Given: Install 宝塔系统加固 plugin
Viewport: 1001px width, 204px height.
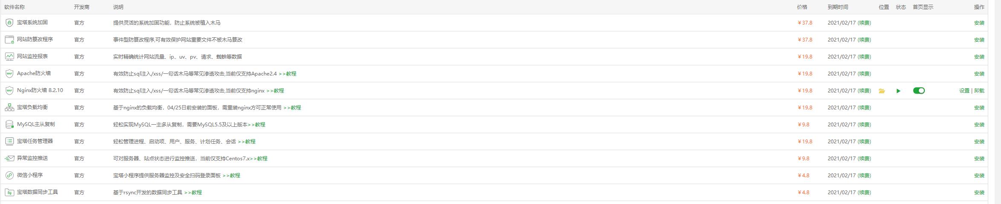Looking at the screenshot, I should click(x=979, y=23).
